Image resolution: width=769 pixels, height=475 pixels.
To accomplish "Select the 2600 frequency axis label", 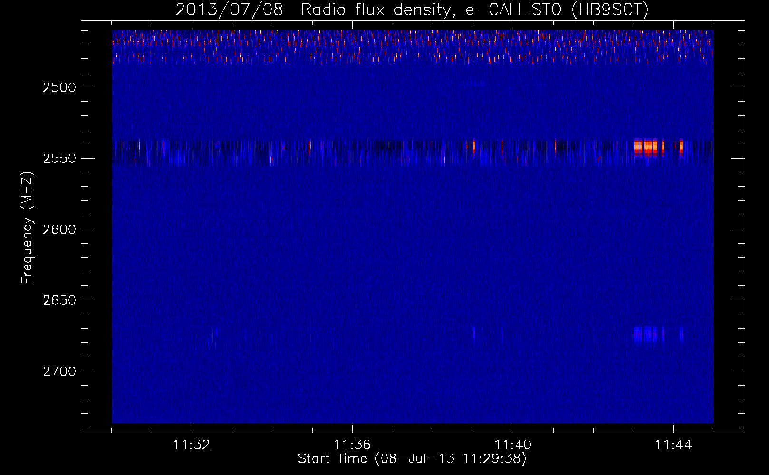I will [x=59, y=229].
